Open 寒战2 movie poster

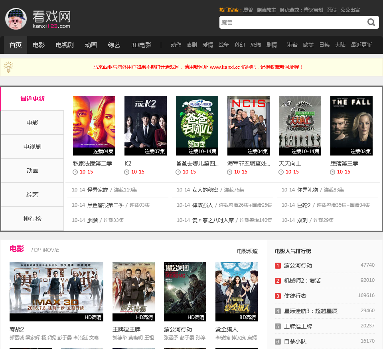(56, 291)
